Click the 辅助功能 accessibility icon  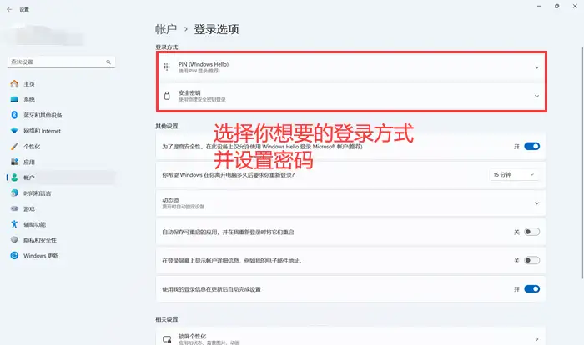[14, 224]
